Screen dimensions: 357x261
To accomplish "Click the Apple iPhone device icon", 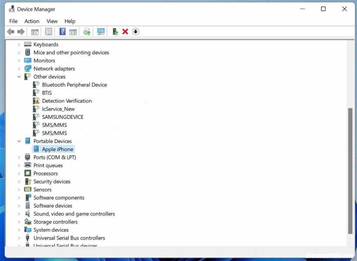I will (36, 149).
